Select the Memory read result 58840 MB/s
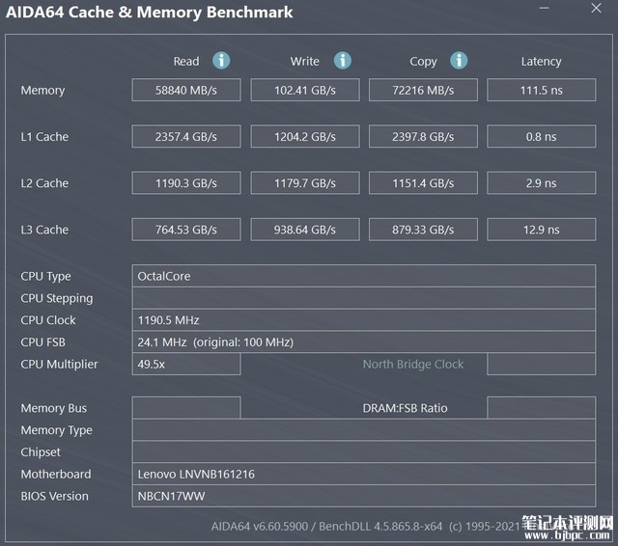The width and height of the screenshot is (618, 546). point(186,90)
